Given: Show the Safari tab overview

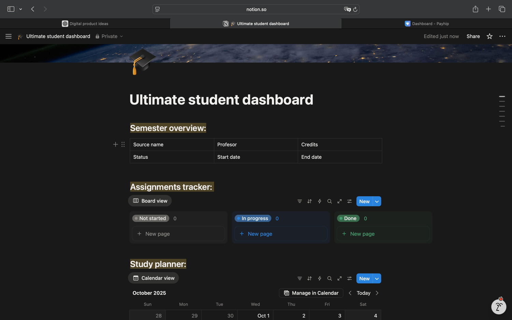Looking at the screenshot, I should (x=502, y=9).
